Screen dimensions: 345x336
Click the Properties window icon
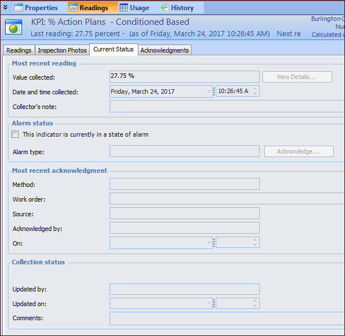coord(19,7)
